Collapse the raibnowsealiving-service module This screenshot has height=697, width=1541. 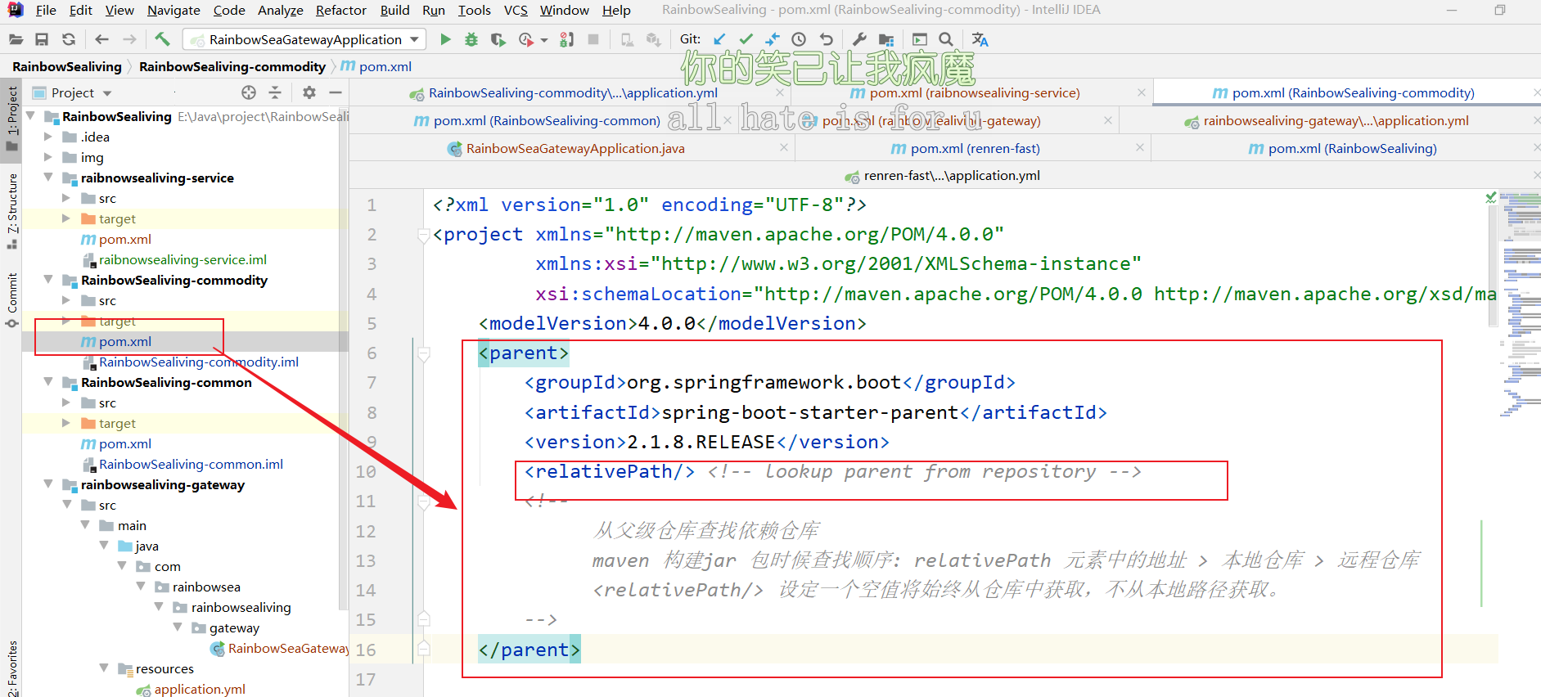pos(47,178)
